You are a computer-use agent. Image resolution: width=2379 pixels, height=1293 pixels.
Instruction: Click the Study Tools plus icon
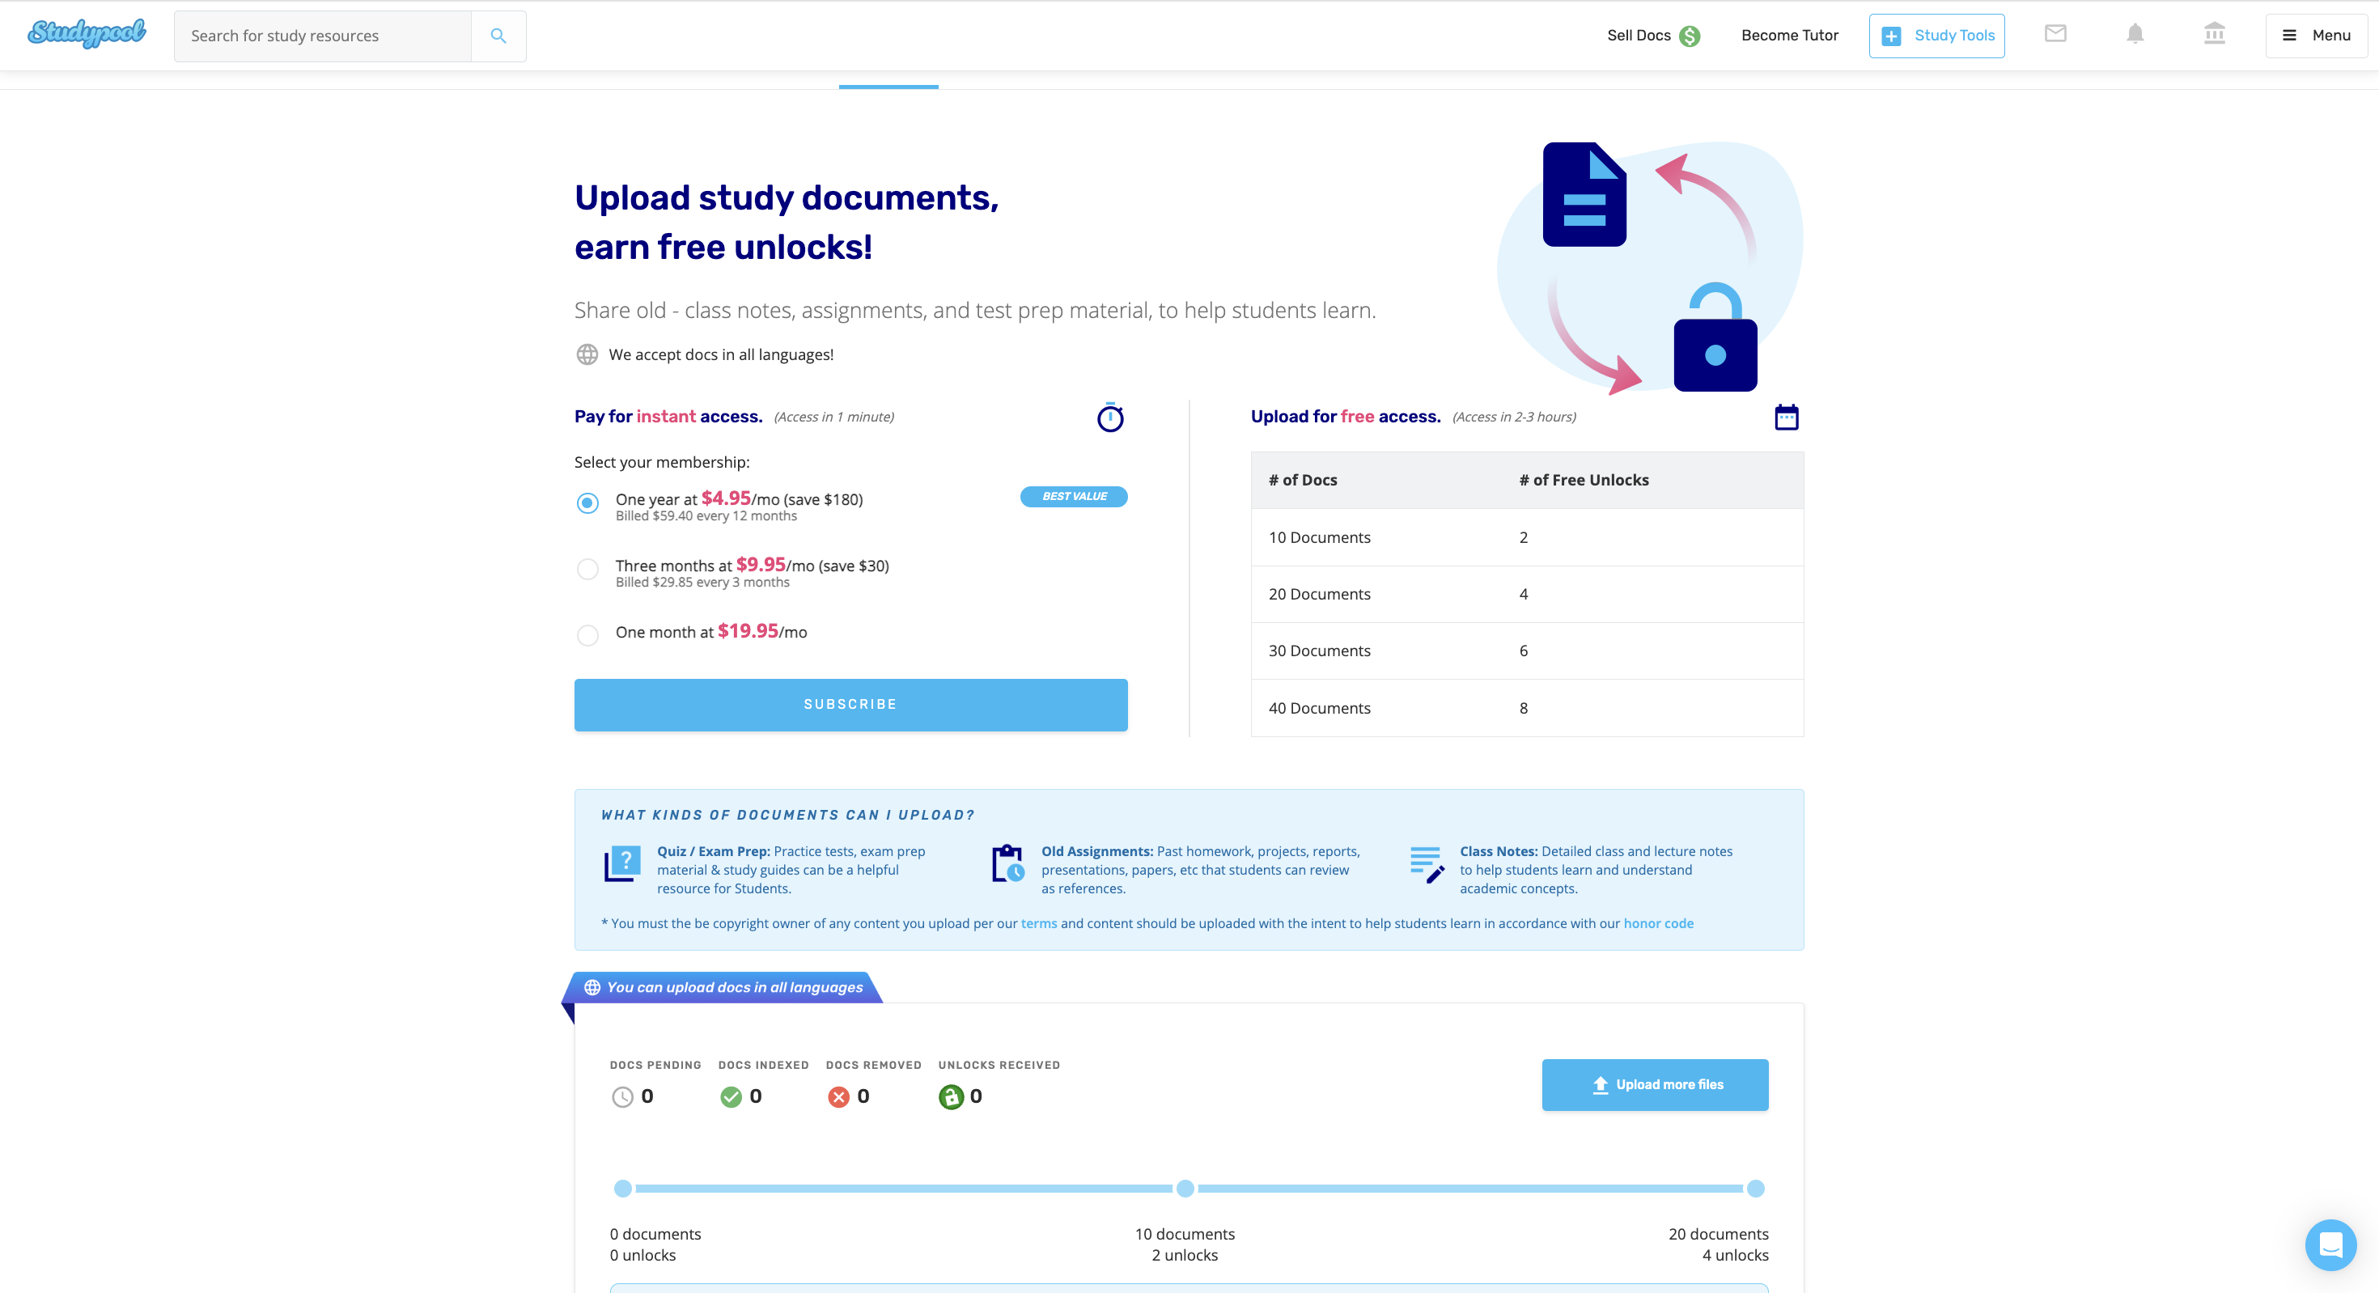(1892, 33)
